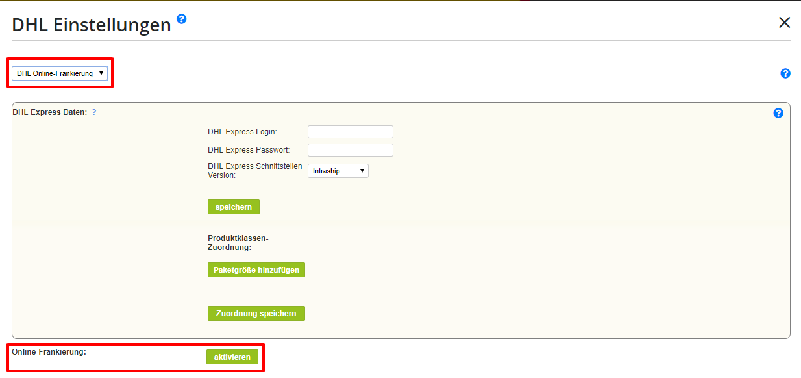Close the DHL Einstellungen dialog

click(x=784, y=23)
